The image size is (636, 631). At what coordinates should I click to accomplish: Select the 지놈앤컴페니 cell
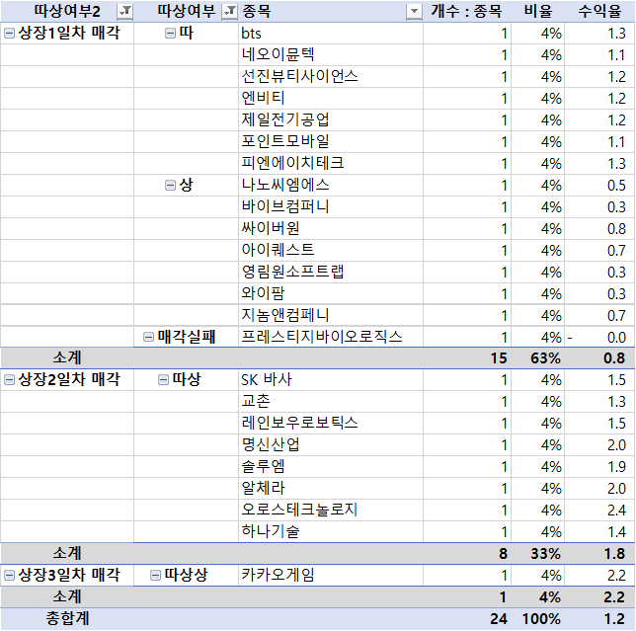tap(331, 316)
